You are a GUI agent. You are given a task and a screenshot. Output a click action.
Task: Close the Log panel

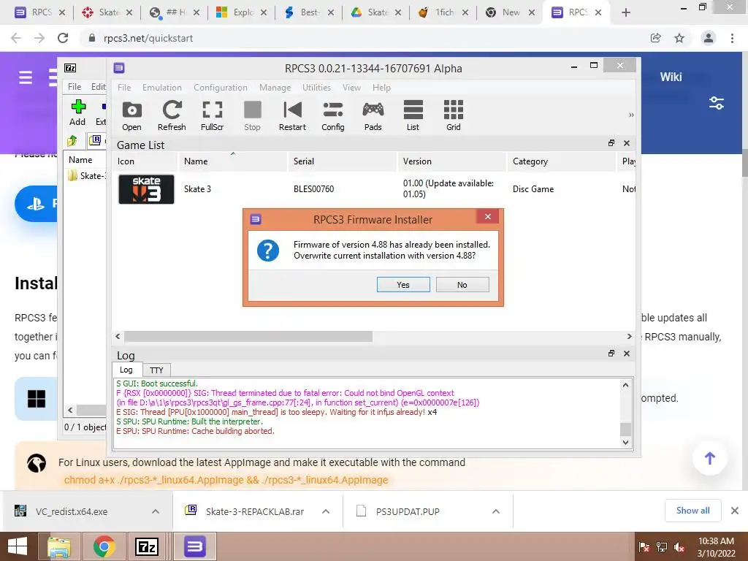627,354
